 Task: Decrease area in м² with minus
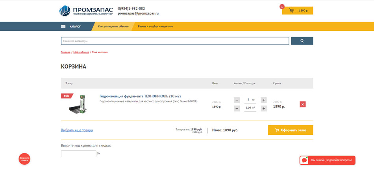tap(237, 109)
